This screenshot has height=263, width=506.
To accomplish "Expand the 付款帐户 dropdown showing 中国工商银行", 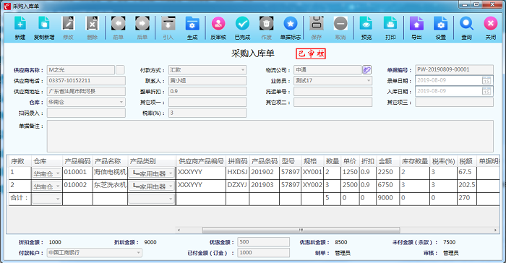I will [139, 253].
